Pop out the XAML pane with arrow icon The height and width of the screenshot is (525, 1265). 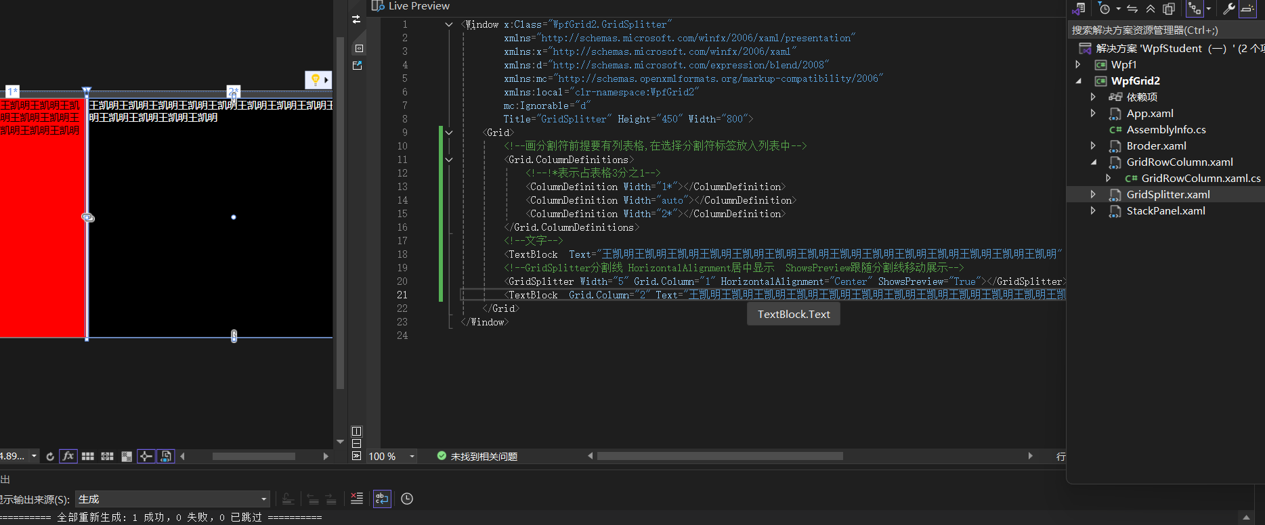pos(358,66)
